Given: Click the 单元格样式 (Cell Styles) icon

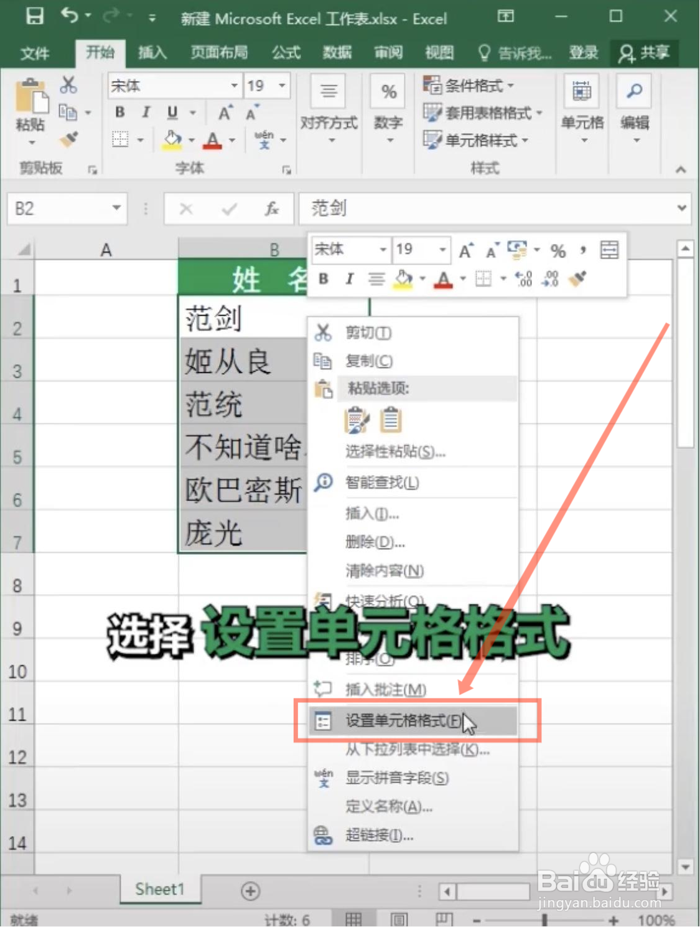Looking at the screenshot, I should tap(432, 141).
